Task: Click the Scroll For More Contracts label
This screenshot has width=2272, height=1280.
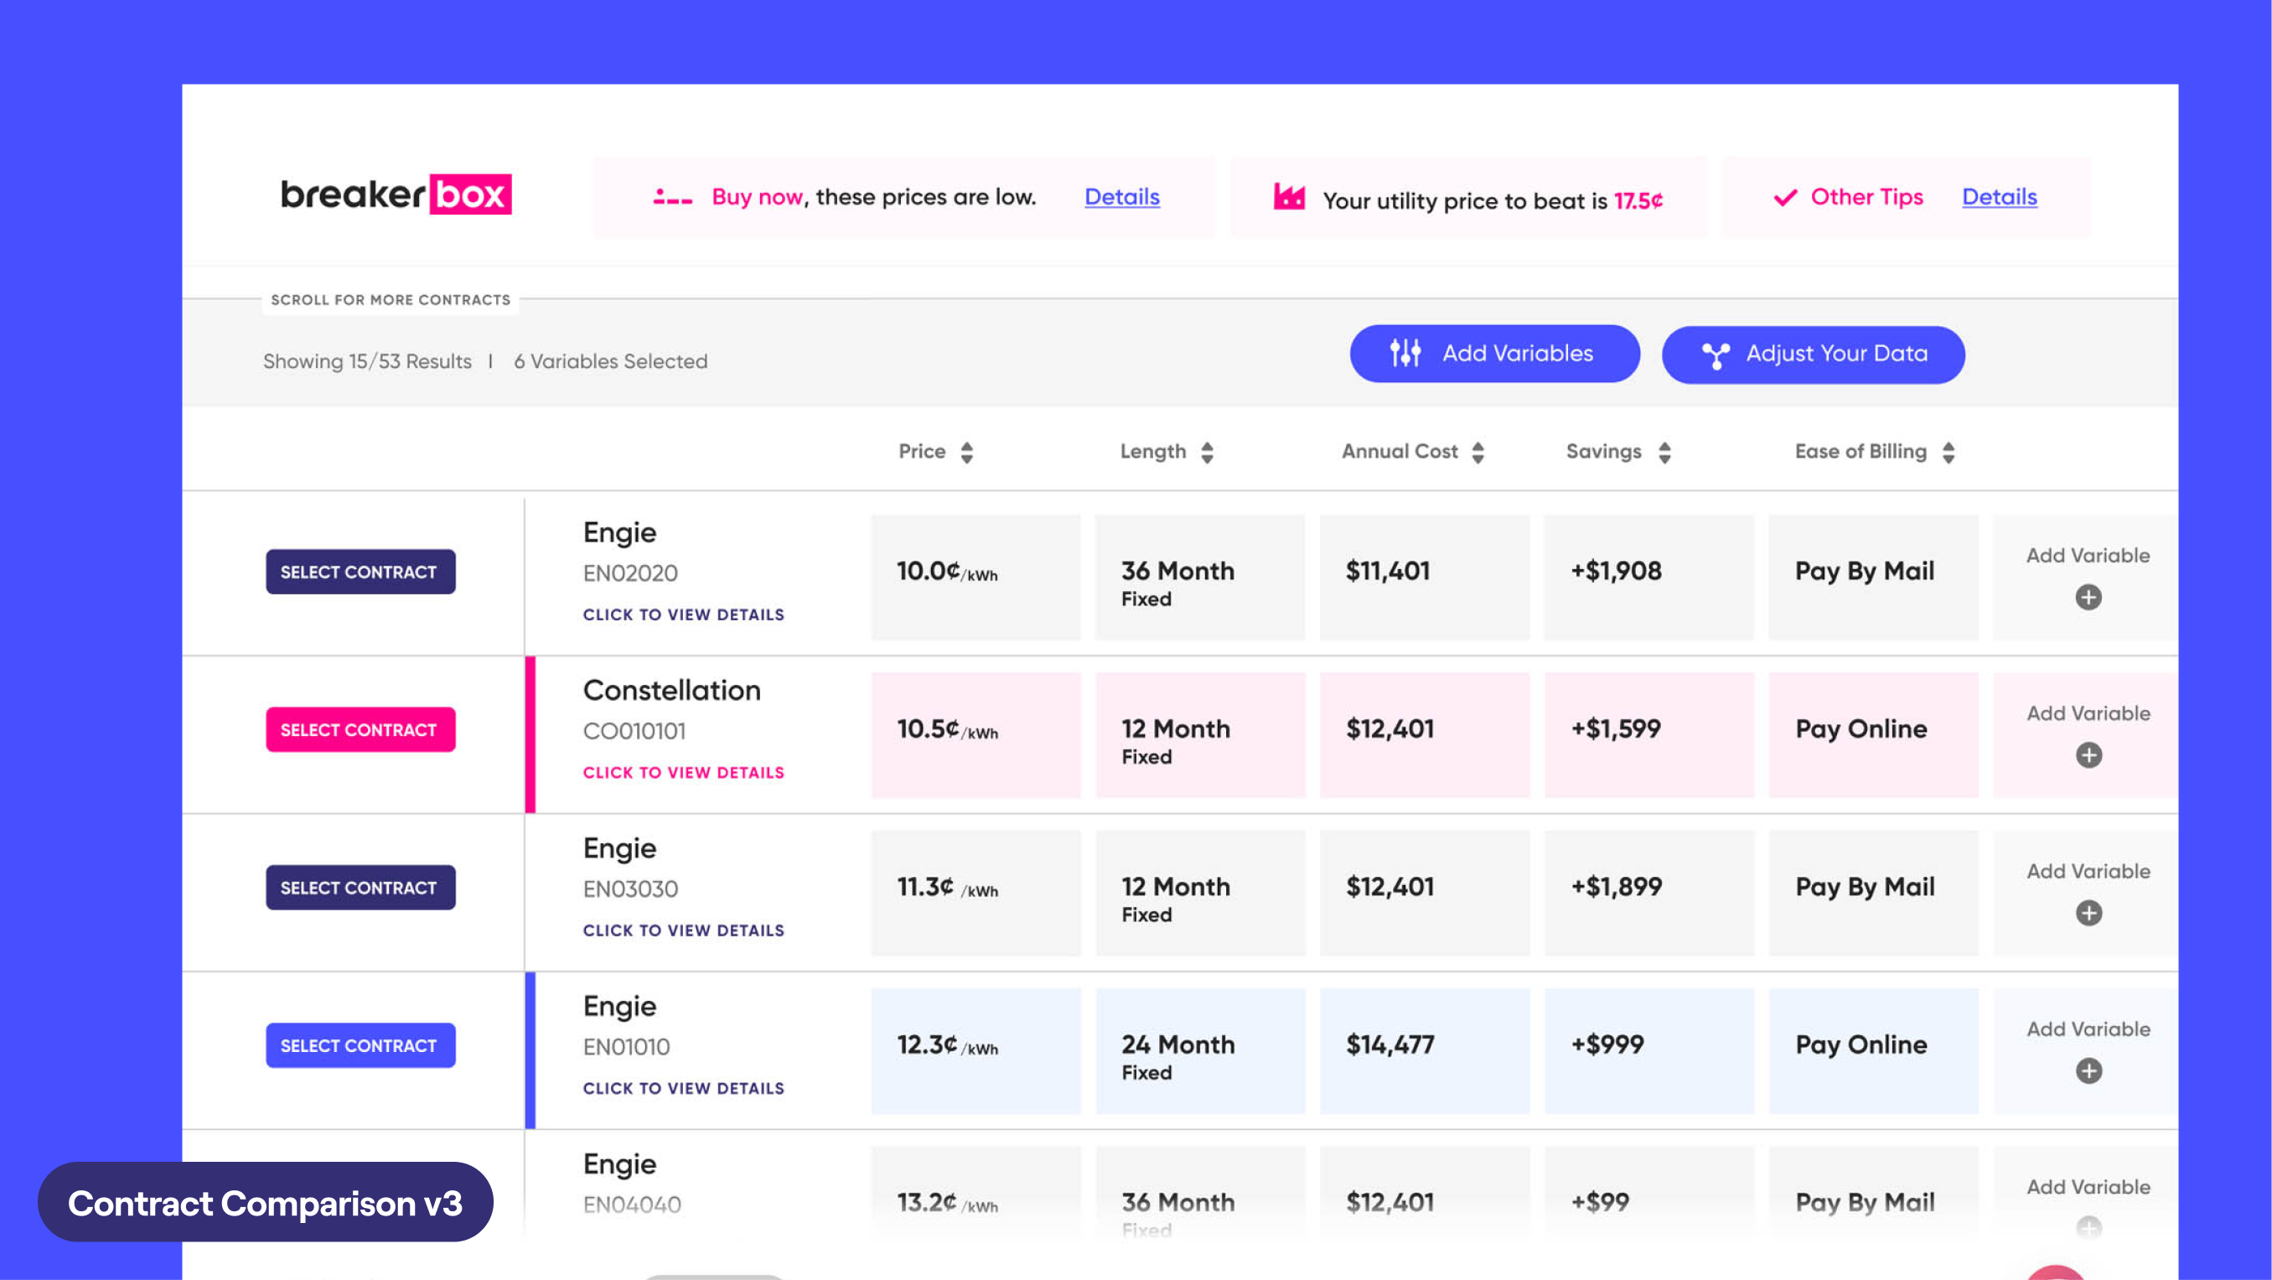Action: (x=391, y=300)
